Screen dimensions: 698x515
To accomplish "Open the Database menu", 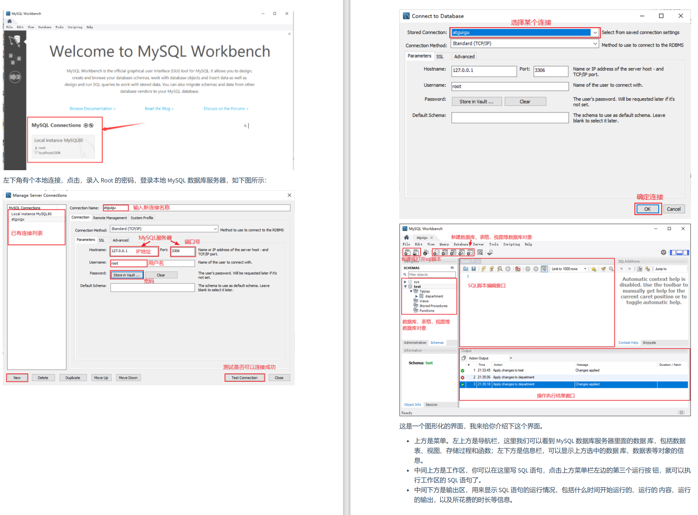I will [x=461, y=244].
